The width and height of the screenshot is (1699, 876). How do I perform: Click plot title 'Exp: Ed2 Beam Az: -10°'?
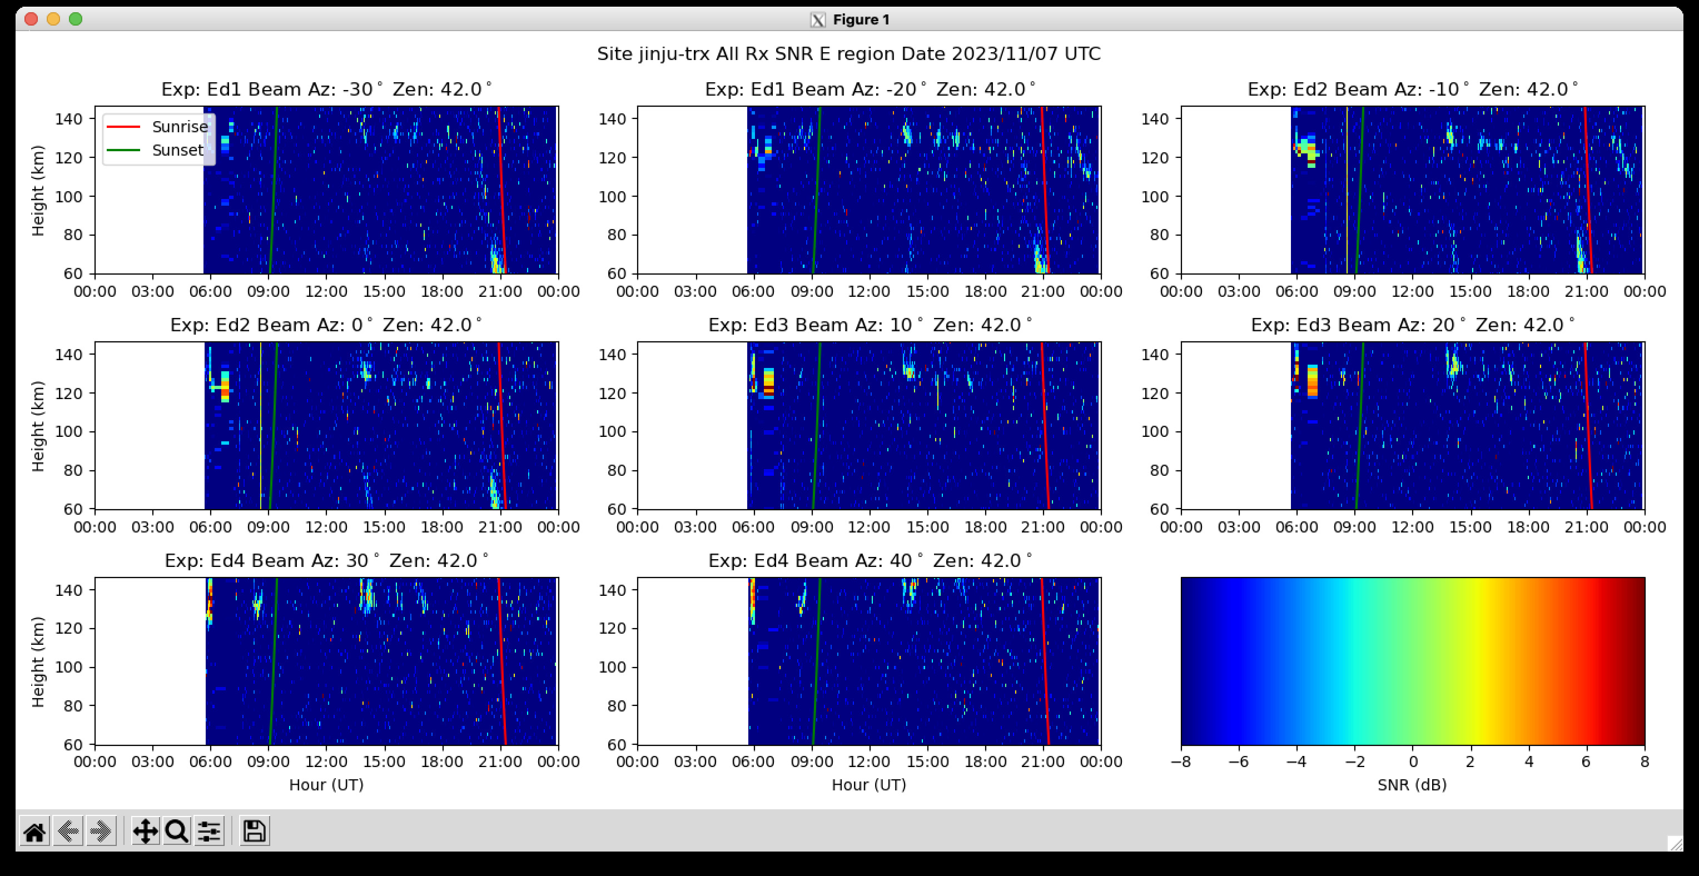point(1413,89)
